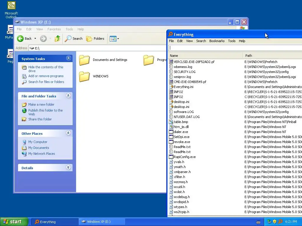Collapse the Other Places panel
Screen dimensions: 302x226
[x=68, y=133]
